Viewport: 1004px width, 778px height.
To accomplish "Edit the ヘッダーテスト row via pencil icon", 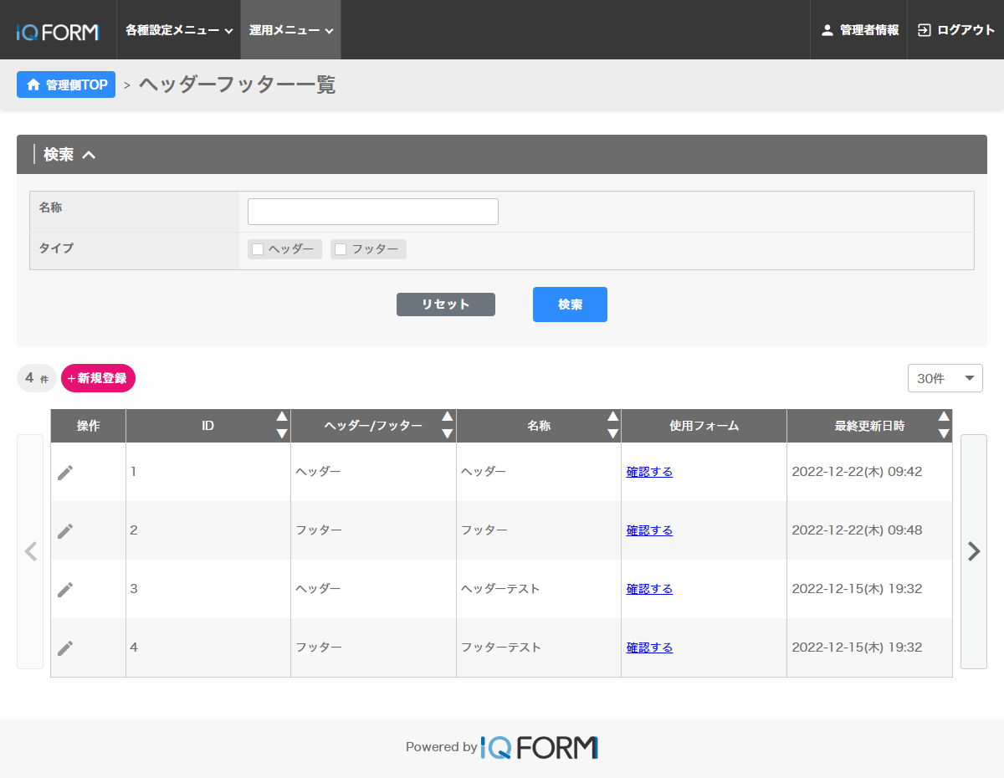I will point(65,590).
